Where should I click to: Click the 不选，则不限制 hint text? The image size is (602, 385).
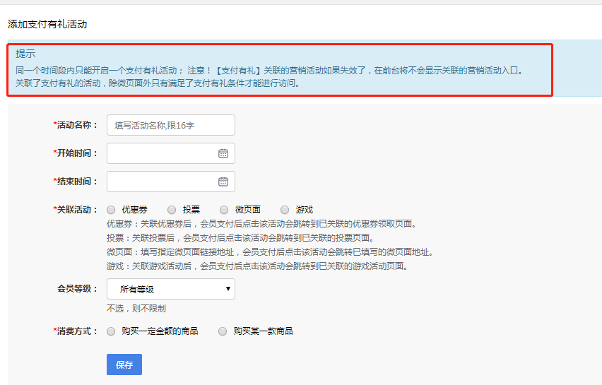pyautogui.click(x=136, y=308)
